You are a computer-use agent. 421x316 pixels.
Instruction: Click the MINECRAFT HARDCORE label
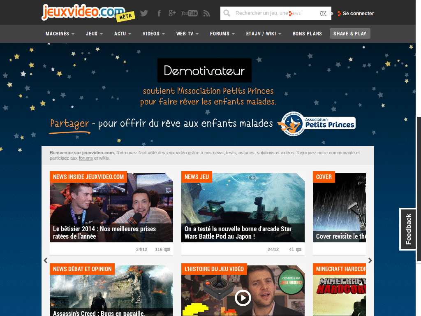pos(339,269)
